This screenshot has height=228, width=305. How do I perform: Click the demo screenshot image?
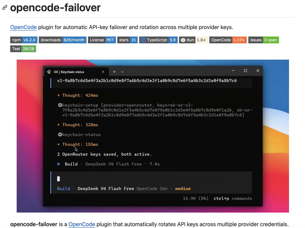153,136
